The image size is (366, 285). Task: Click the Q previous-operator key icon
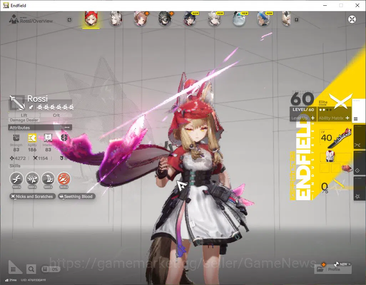[x=69, y=20]
